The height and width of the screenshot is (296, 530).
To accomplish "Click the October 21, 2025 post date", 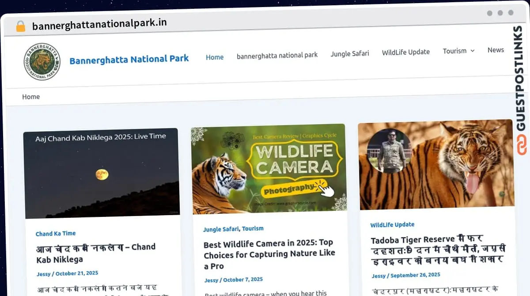I will (x=77, y=273).
